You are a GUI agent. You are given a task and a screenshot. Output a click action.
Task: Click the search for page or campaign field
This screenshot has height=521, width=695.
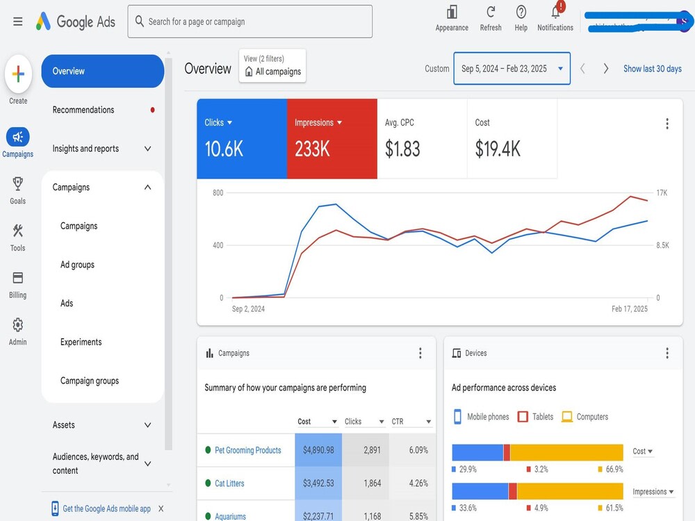coord(250,22)
